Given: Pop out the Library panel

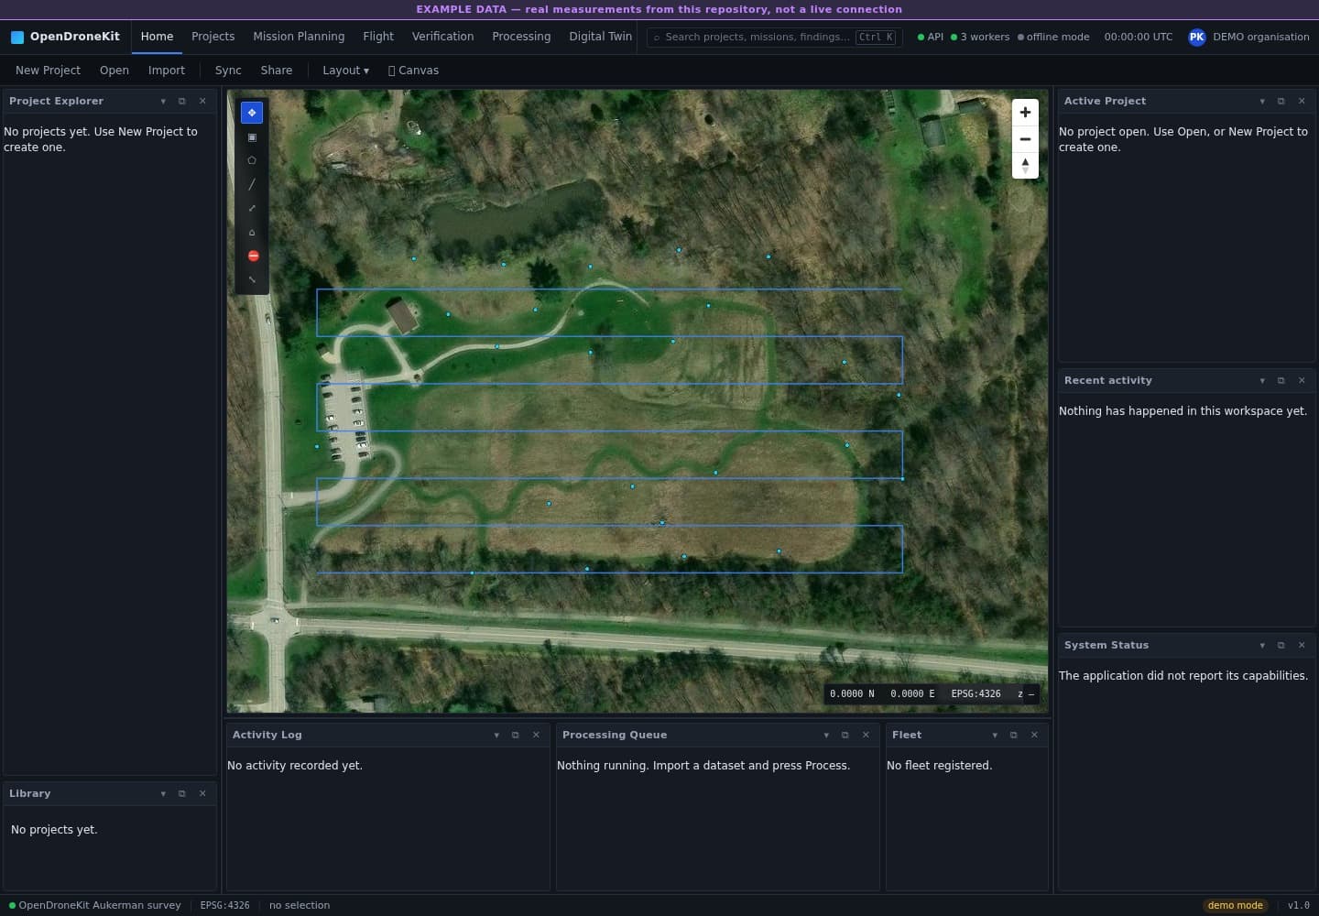Looking at the screenshot, I should (182, 793).
